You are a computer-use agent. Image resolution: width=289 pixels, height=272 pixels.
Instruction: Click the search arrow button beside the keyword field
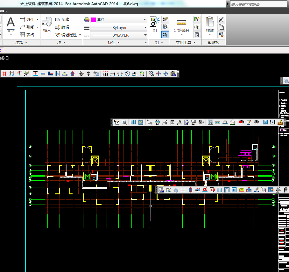(228, 4)
